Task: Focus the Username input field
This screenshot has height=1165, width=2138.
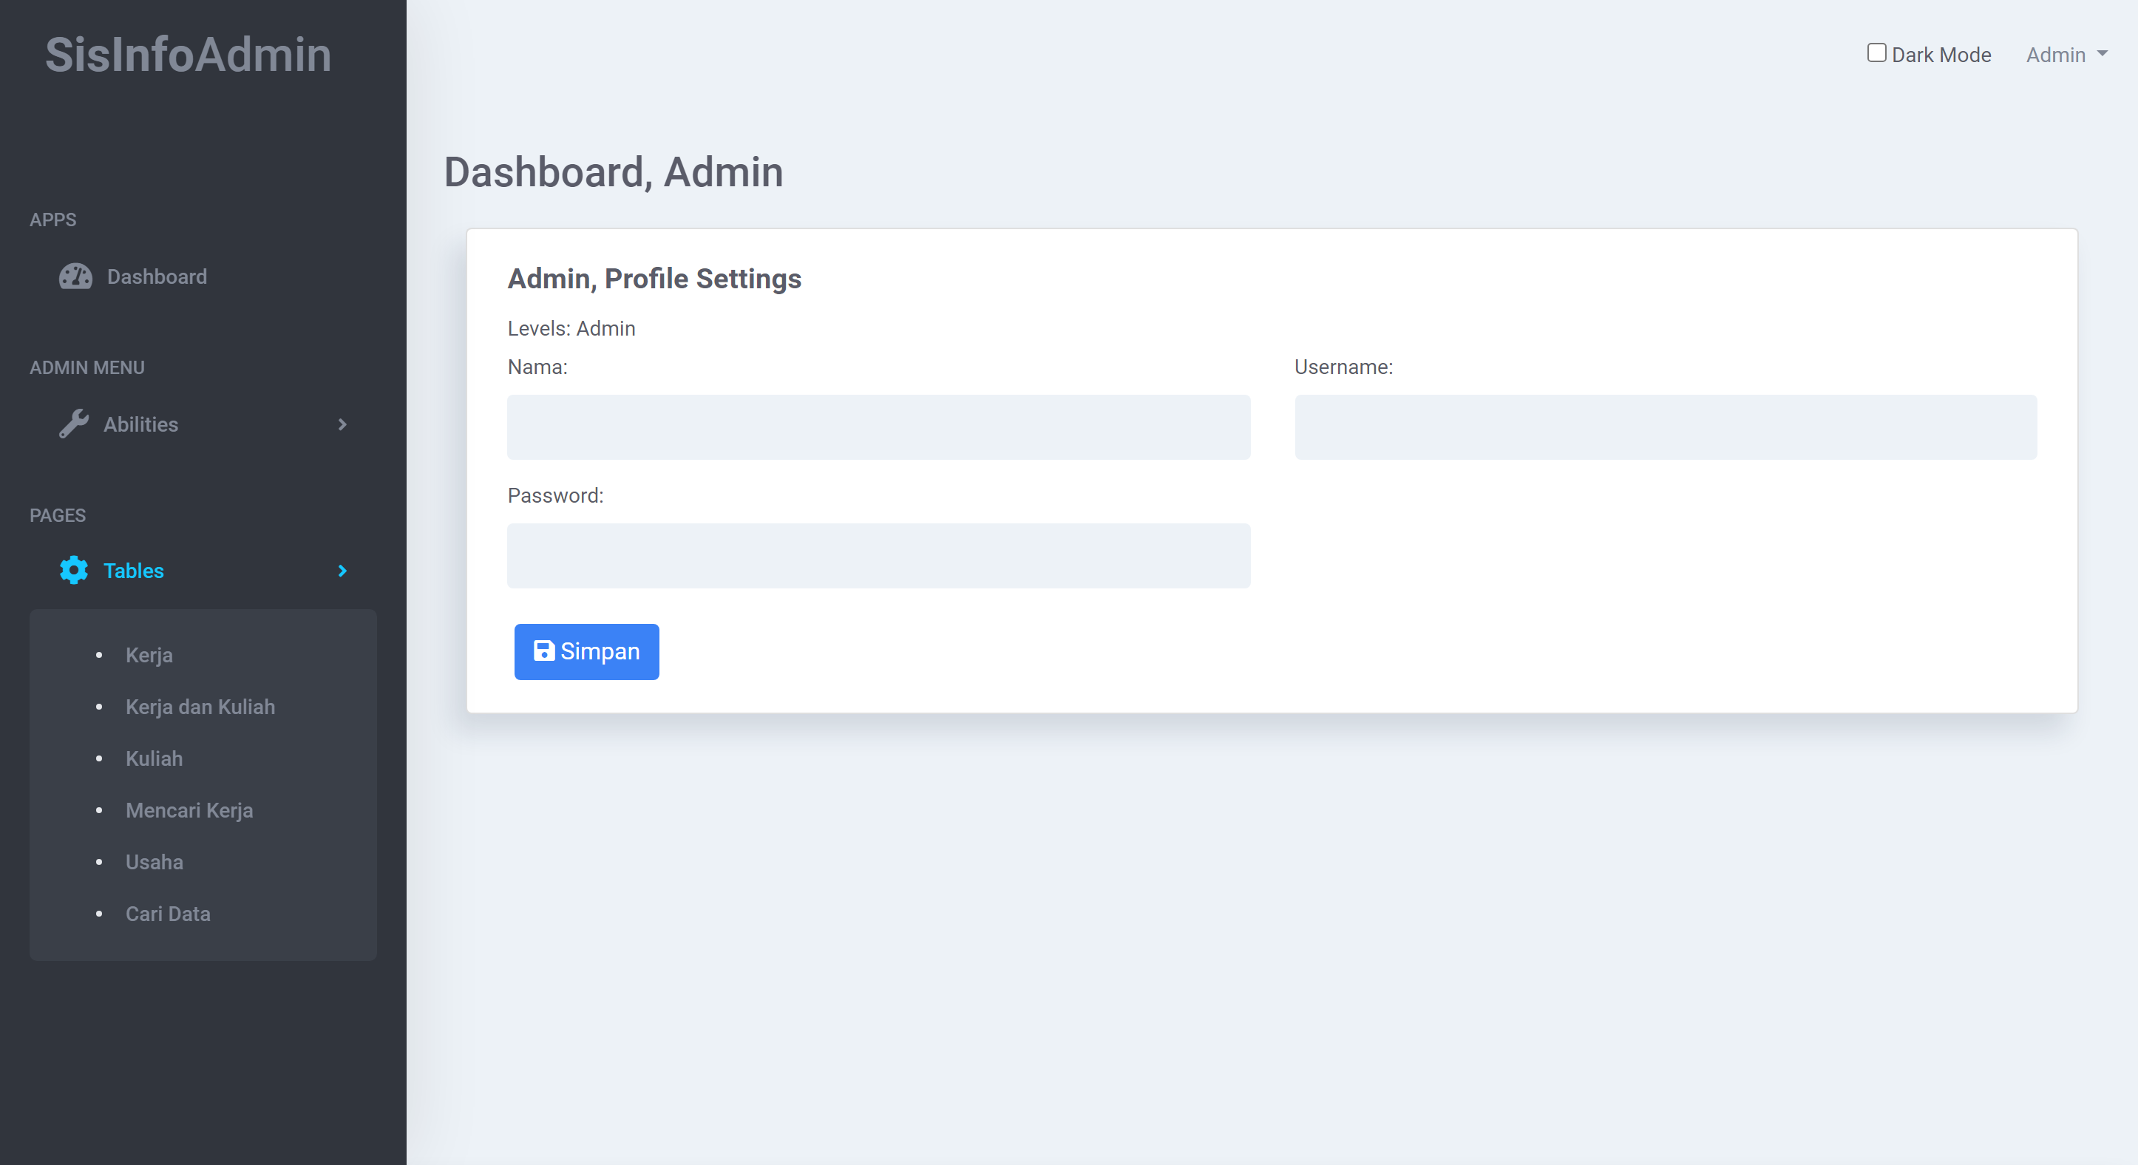Action: point(1665,427)
